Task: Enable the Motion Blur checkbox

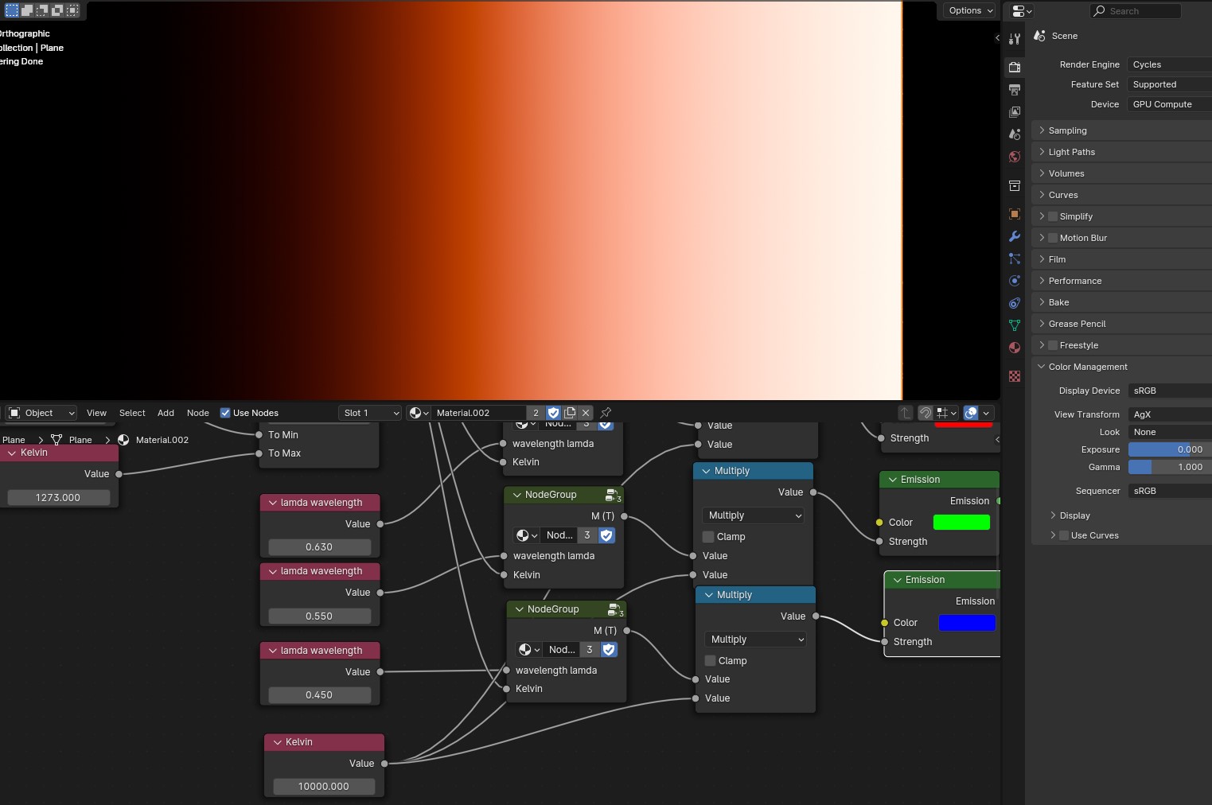Action: pos(1053,238)
